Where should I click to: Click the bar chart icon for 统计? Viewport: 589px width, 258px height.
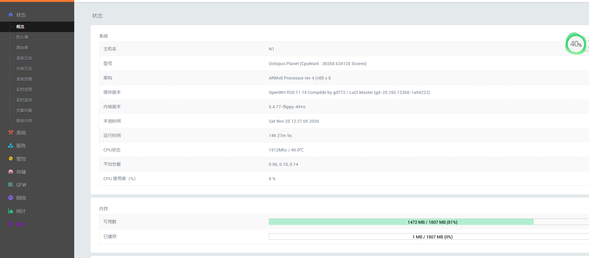point(11,211)
